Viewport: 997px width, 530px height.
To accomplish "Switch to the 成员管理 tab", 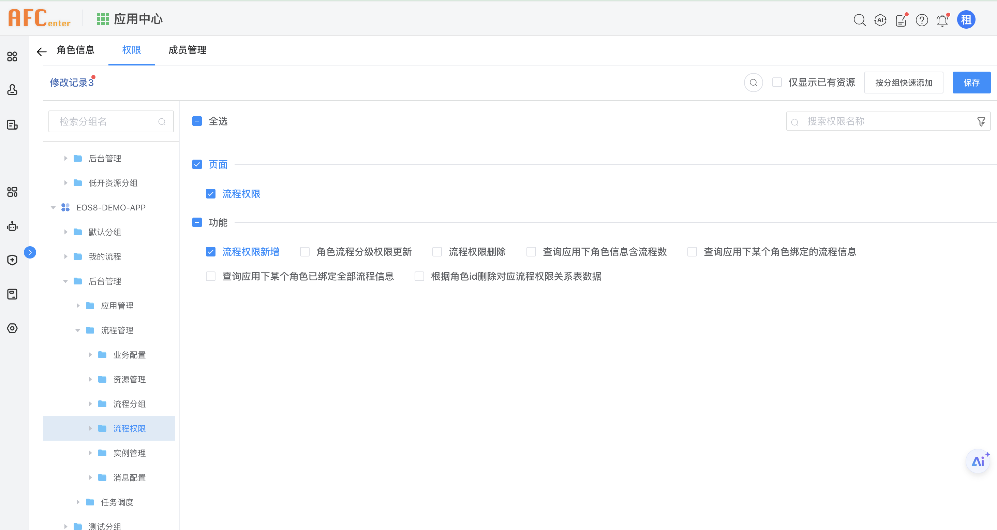I will pyautogui.click(x=187, y=50).
